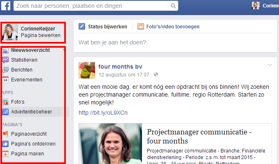This screenshot has height=164, width=279.
Task: Click the Advertentiebeheer bar chart icon
Action: click(5, 112)
